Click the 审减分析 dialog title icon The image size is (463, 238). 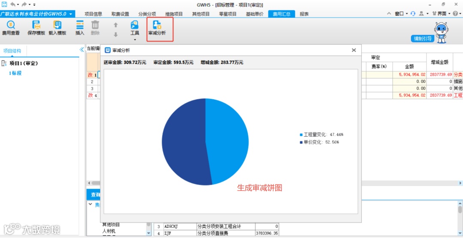click(x=108, y=51)
